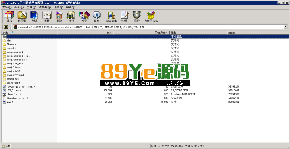Image resolution: width=290 pixels, height=149 pixels.
Task: Open the Favorites (收藏夹) menu
Action: point(45,7)
